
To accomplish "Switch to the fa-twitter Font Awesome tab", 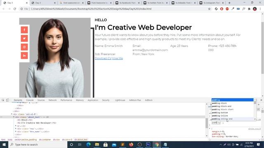I will 156,3.
